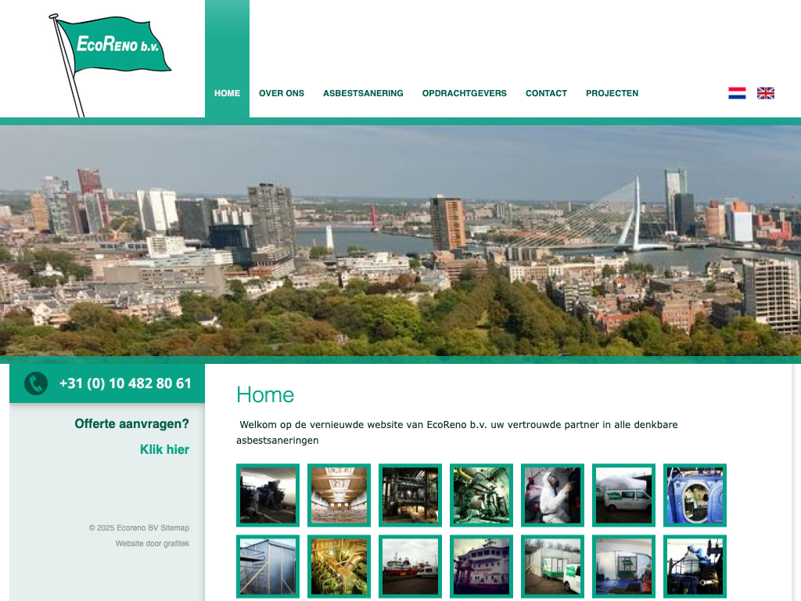
Task: Open thumbnail of ship bridge superstructure
Action: 481,567
